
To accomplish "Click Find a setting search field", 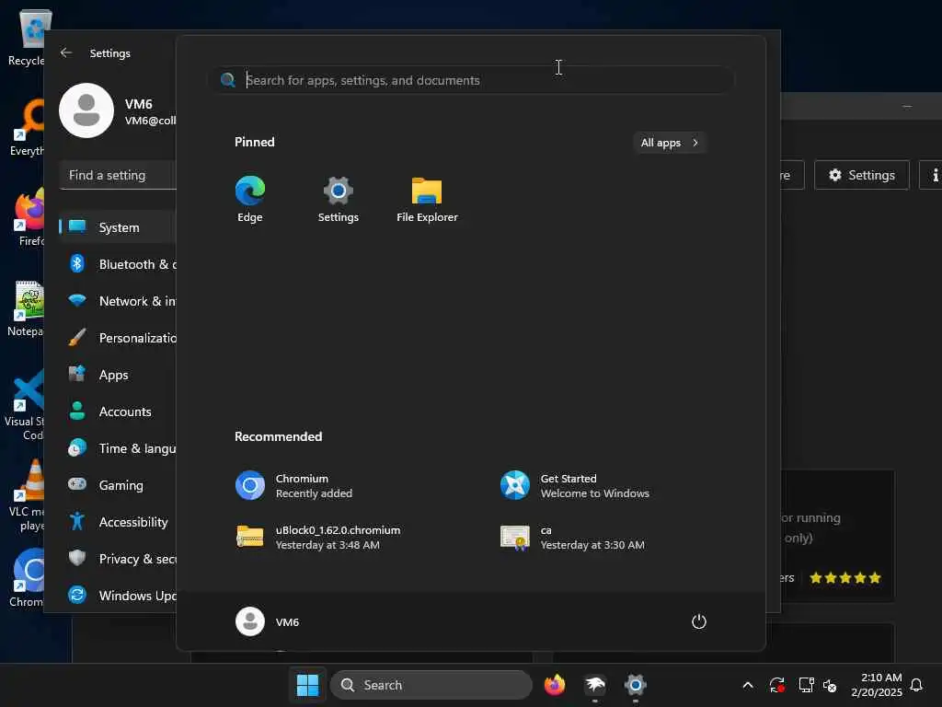I will [119, 175].
